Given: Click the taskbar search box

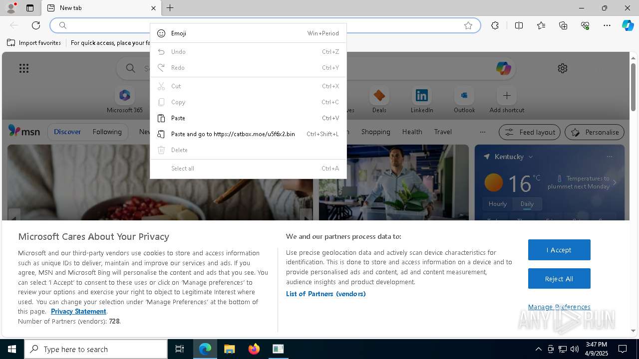Looking at the screenshot, I should (96, 349).
